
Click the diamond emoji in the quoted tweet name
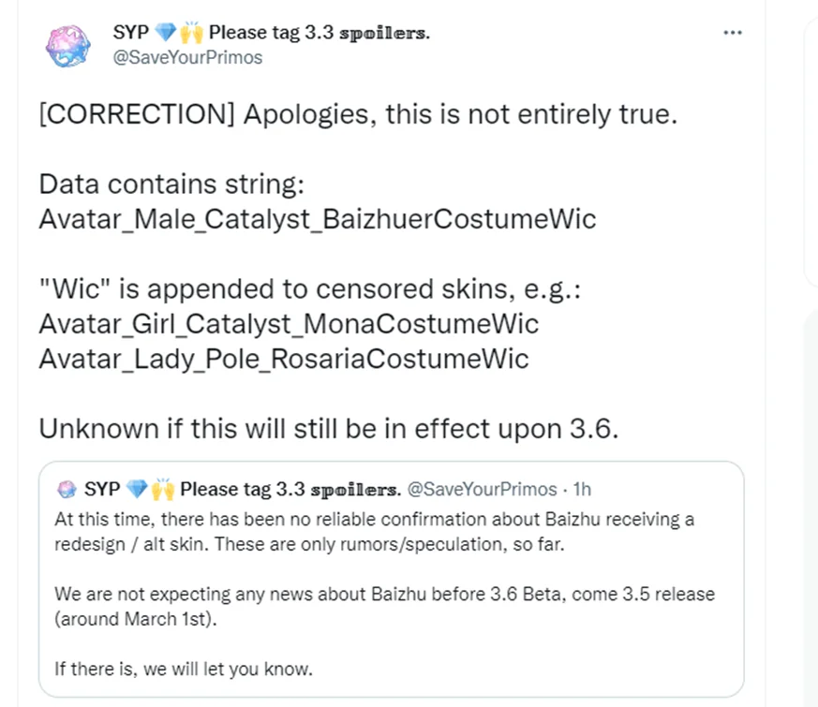137,490
